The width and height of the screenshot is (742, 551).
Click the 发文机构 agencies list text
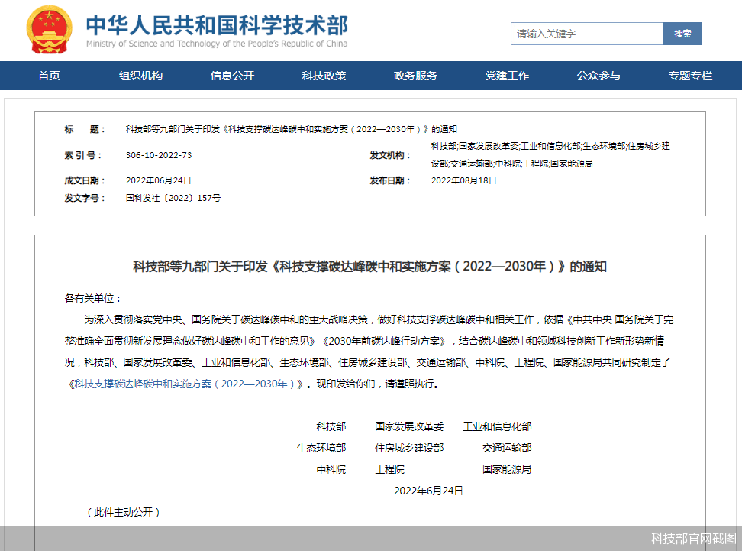click(550, 154)
